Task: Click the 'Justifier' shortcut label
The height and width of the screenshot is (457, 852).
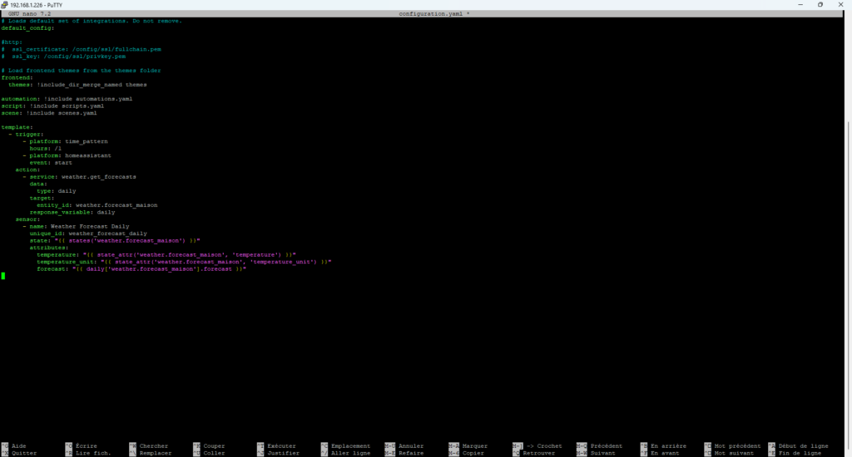Action: [283, 453]
